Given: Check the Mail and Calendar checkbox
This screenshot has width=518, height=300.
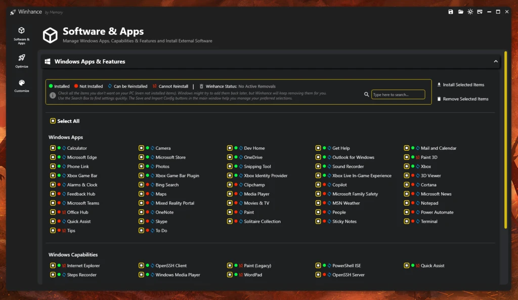Looking at the screenshot, I should tap(406, 148).
